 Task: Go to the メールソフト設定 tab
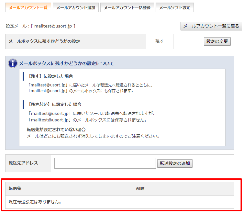pyautogui.click(x=175, y=7)
